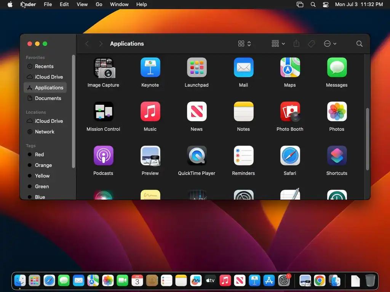Screen dimensions: 390x292
Task: Click the Stage Manager menu bar icon
Action: (300, 5)
